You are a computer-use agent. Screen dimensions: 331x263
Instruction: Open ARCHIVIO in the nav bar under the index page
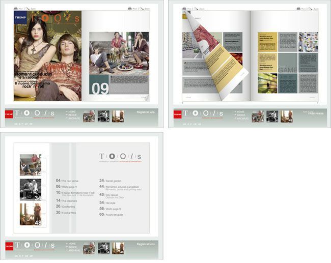coord(74,251)
